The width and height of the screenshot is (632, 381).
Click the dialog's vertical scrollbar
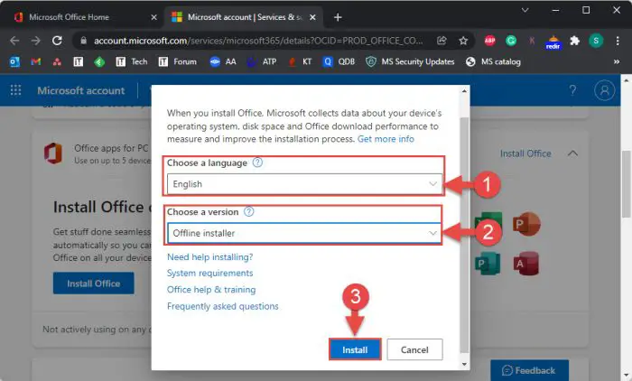coord(464,226)
